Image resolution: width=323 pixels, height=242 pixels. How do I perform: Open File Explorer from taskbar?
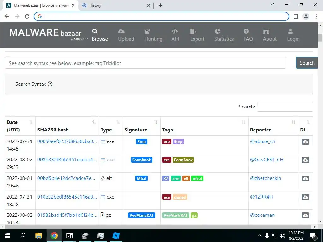[39, 236]
